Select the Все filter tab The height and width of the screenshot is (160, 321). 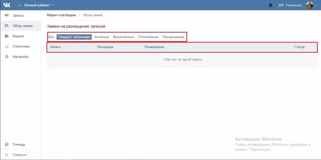pyautogui.click(x=51, y=37)
